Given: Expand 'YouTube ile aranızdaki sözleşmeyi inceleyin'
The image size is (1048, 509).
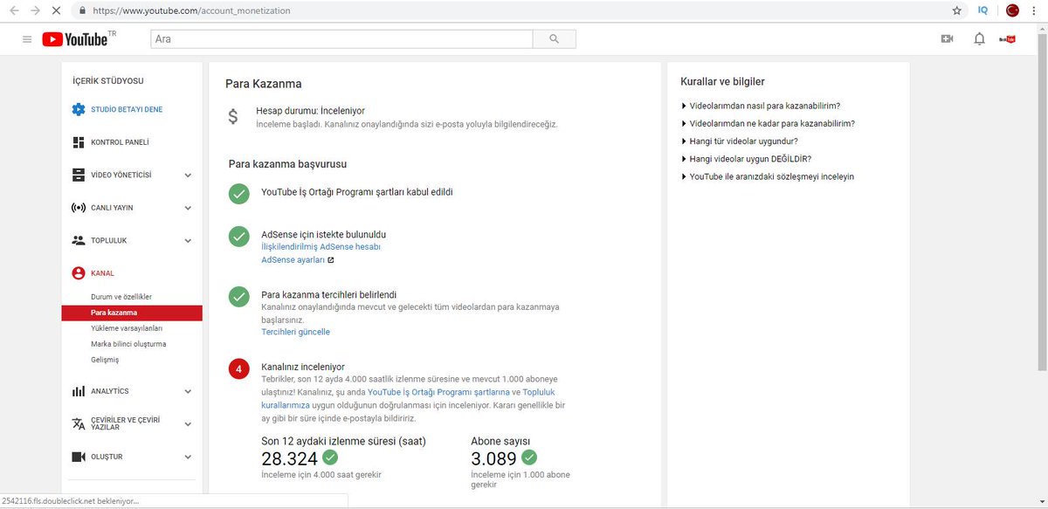Looking at the screenshot, I should (768, 176).
